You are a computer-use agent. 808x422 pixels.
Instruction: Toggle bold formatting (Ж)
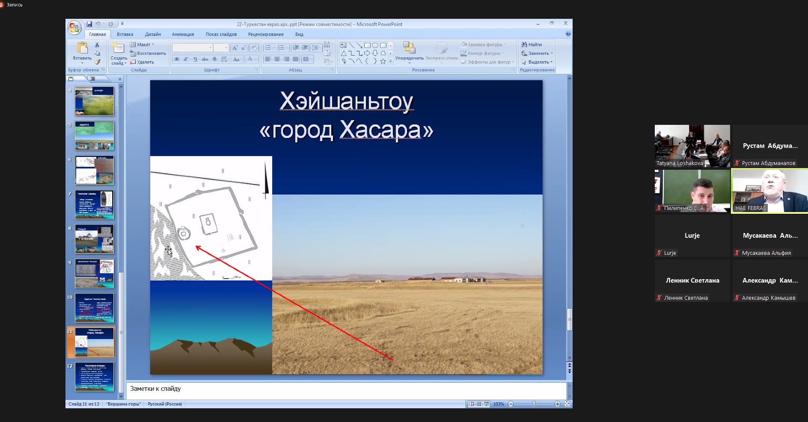(x=177, y=59)
